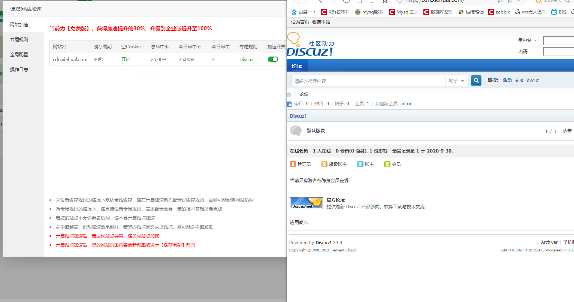The image size is (574, 302).
Task: Open the 默认版块 forum link
Action: (316, 131)
